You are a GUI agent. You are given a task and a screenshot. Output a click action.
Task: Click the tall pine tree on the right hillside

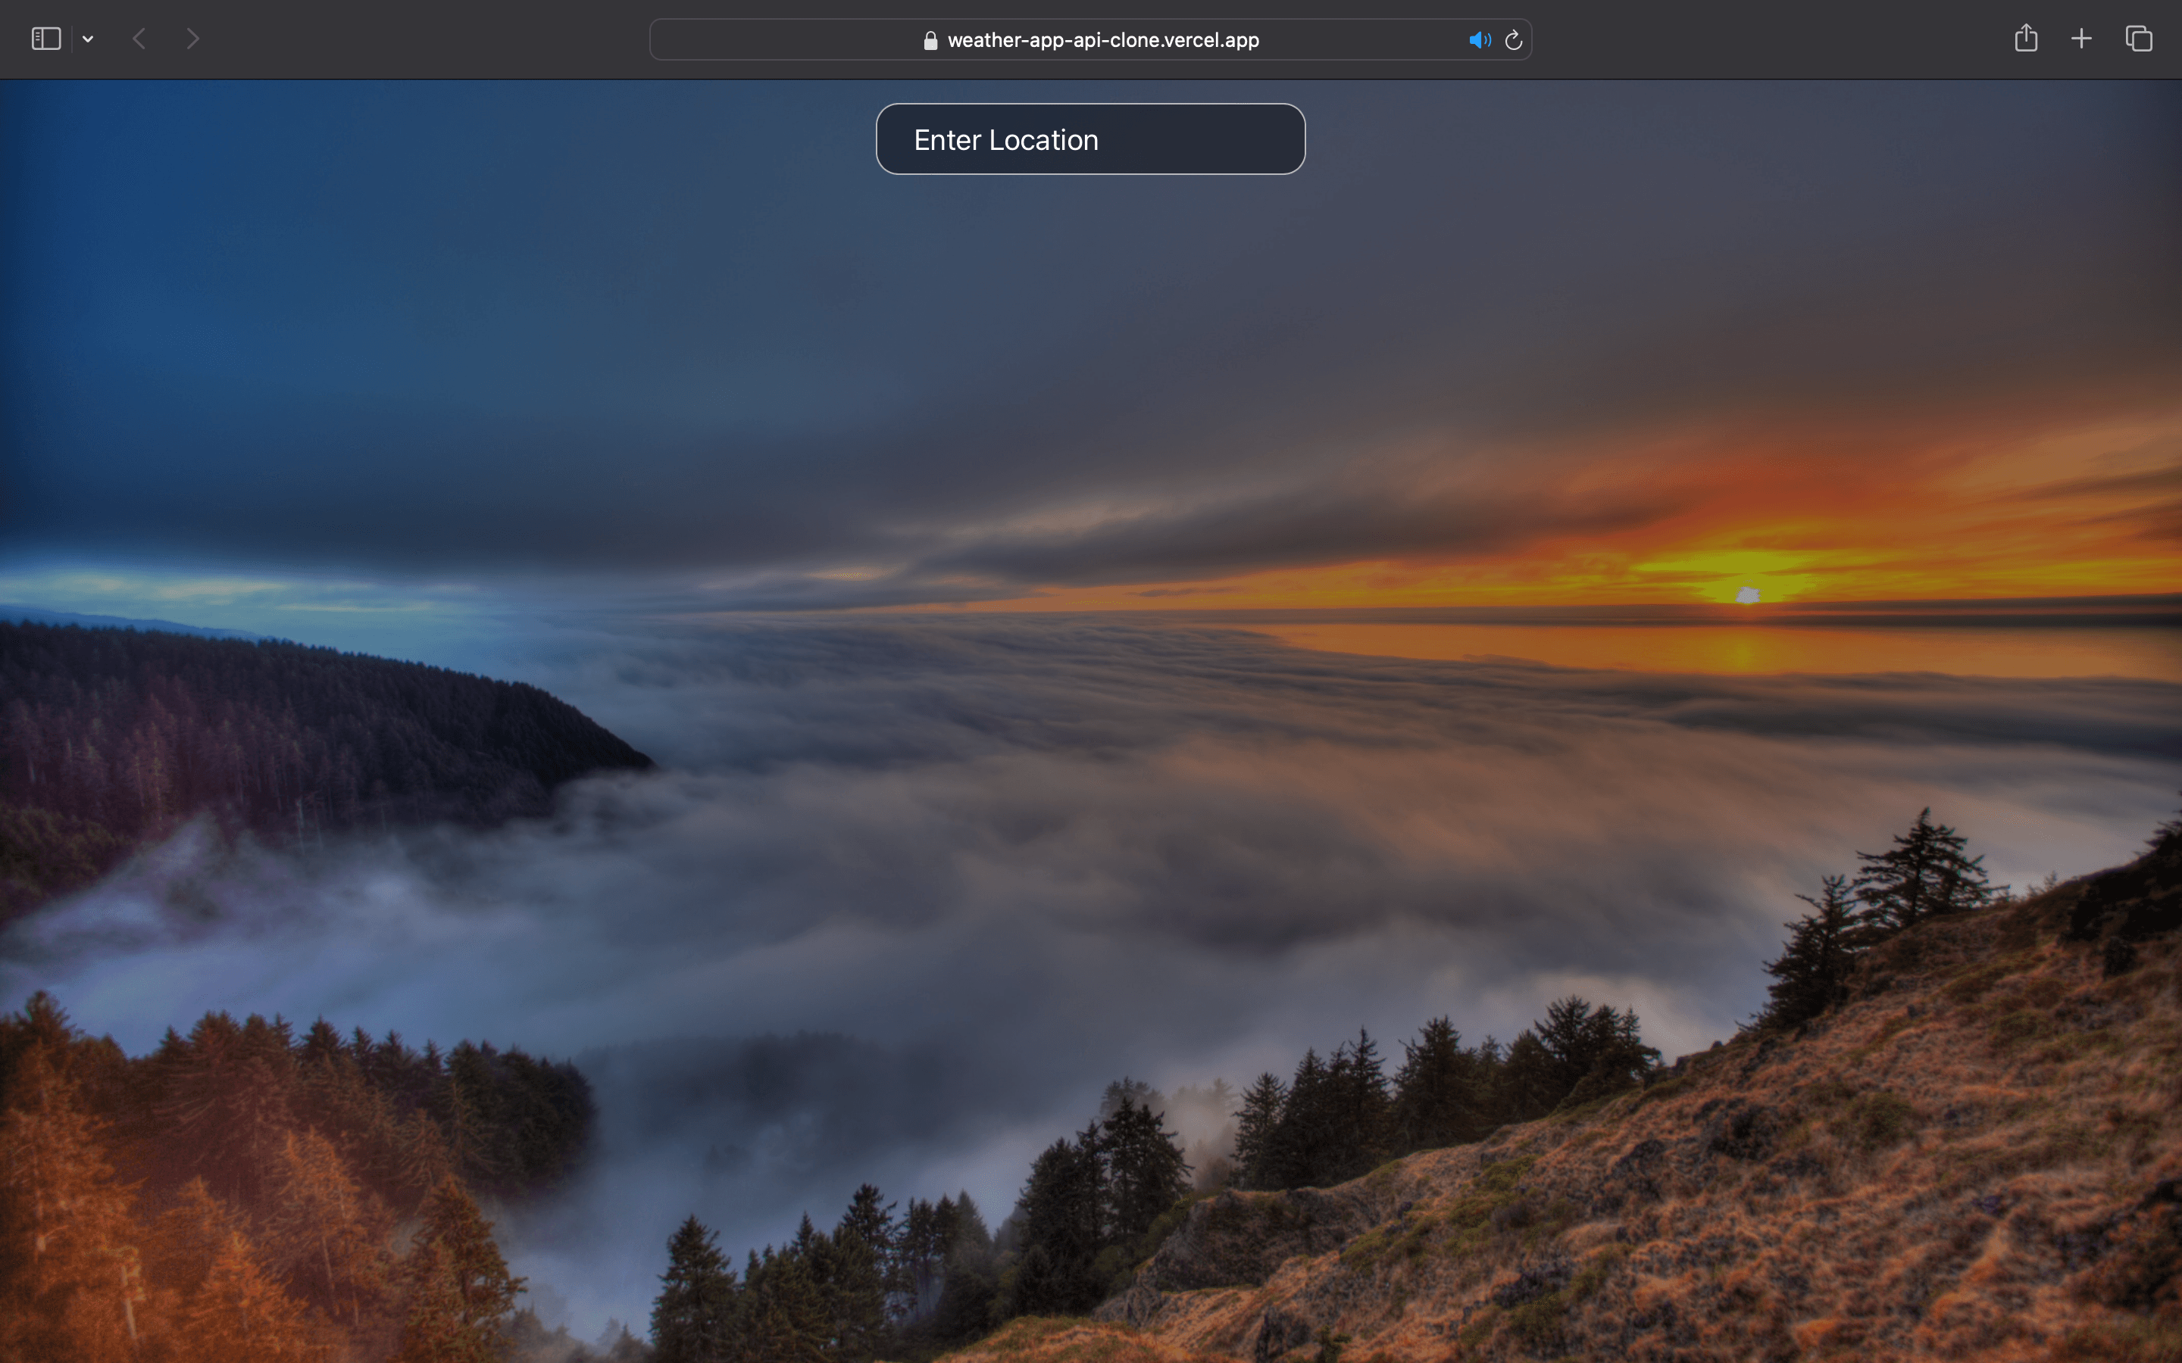coord(1921,866)
